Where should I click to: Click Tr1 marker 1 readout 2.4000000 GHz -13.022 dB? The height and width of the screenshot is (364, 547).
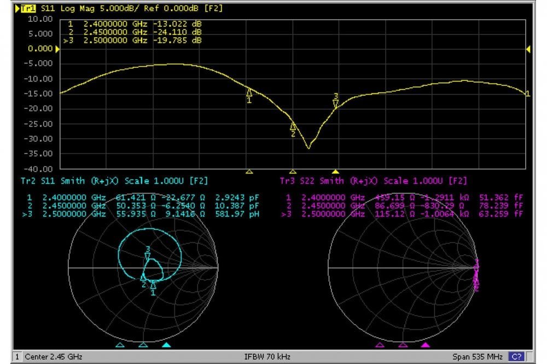point(135,24)
